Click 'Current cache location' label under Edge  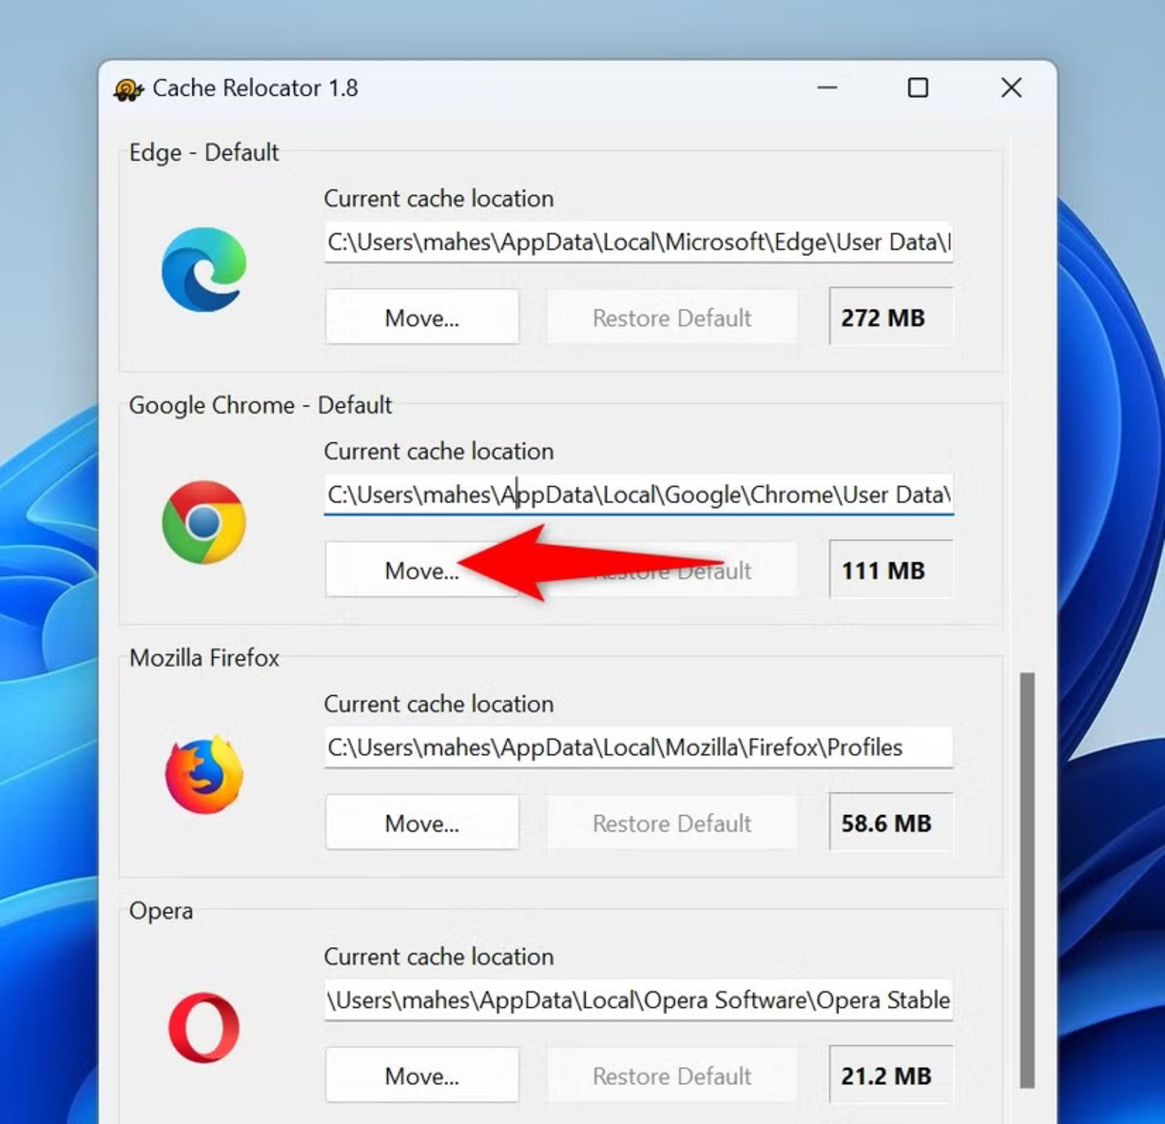click(439, 198)
